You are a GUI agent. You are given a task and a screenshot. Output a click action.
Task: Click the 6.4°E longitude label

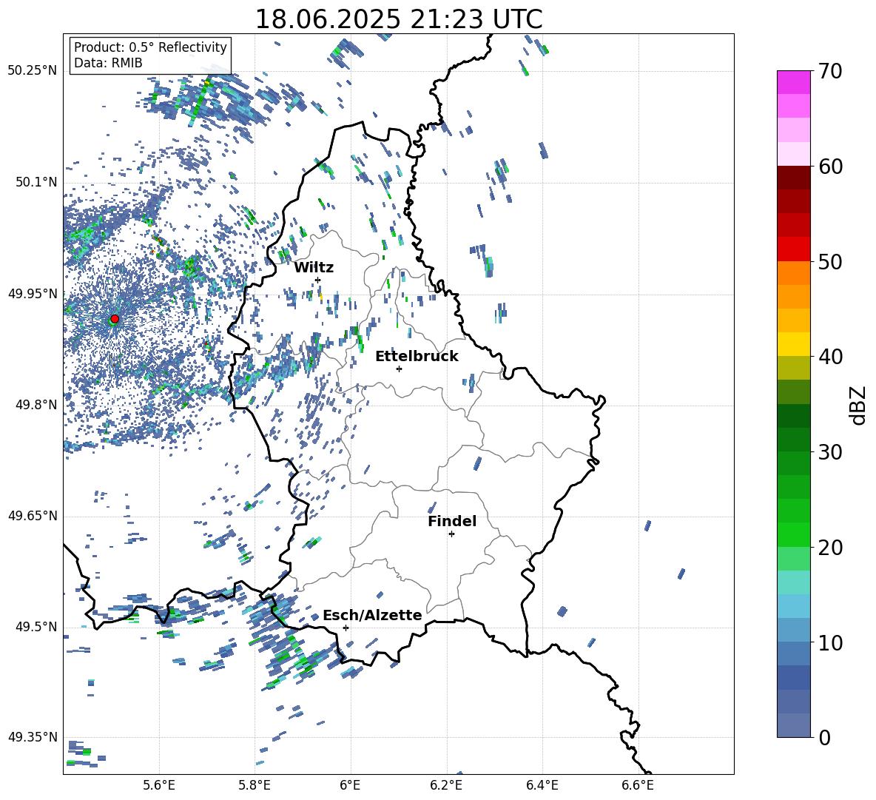tap(542, 785)
